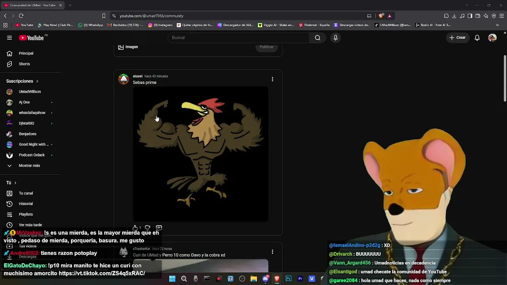Click the page vertical scrollbar thumb
Viewport: 507px width, 285px height.
(x=505, y=78)
